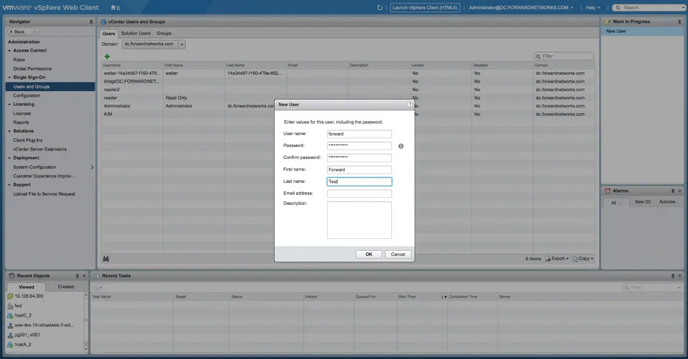Click the green add user plus icon
Viewport: 688px width, 359px height.
click(107, 56)
